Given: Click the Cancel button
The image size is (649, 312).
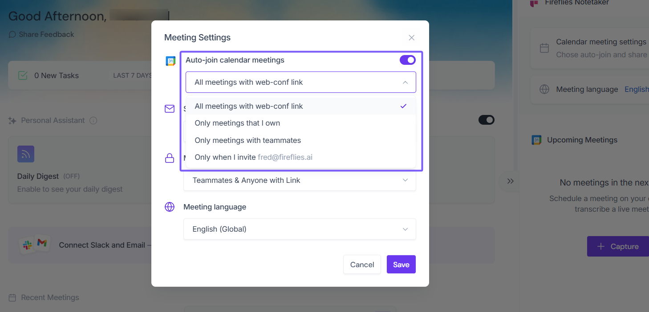Looking at the screenshot, I should [x=362, y=265].
